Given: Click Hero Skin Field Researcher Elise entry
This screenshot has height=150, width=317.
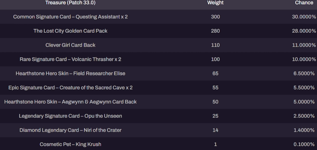Looking at the screenshot, I should click(x=70, y=73).
